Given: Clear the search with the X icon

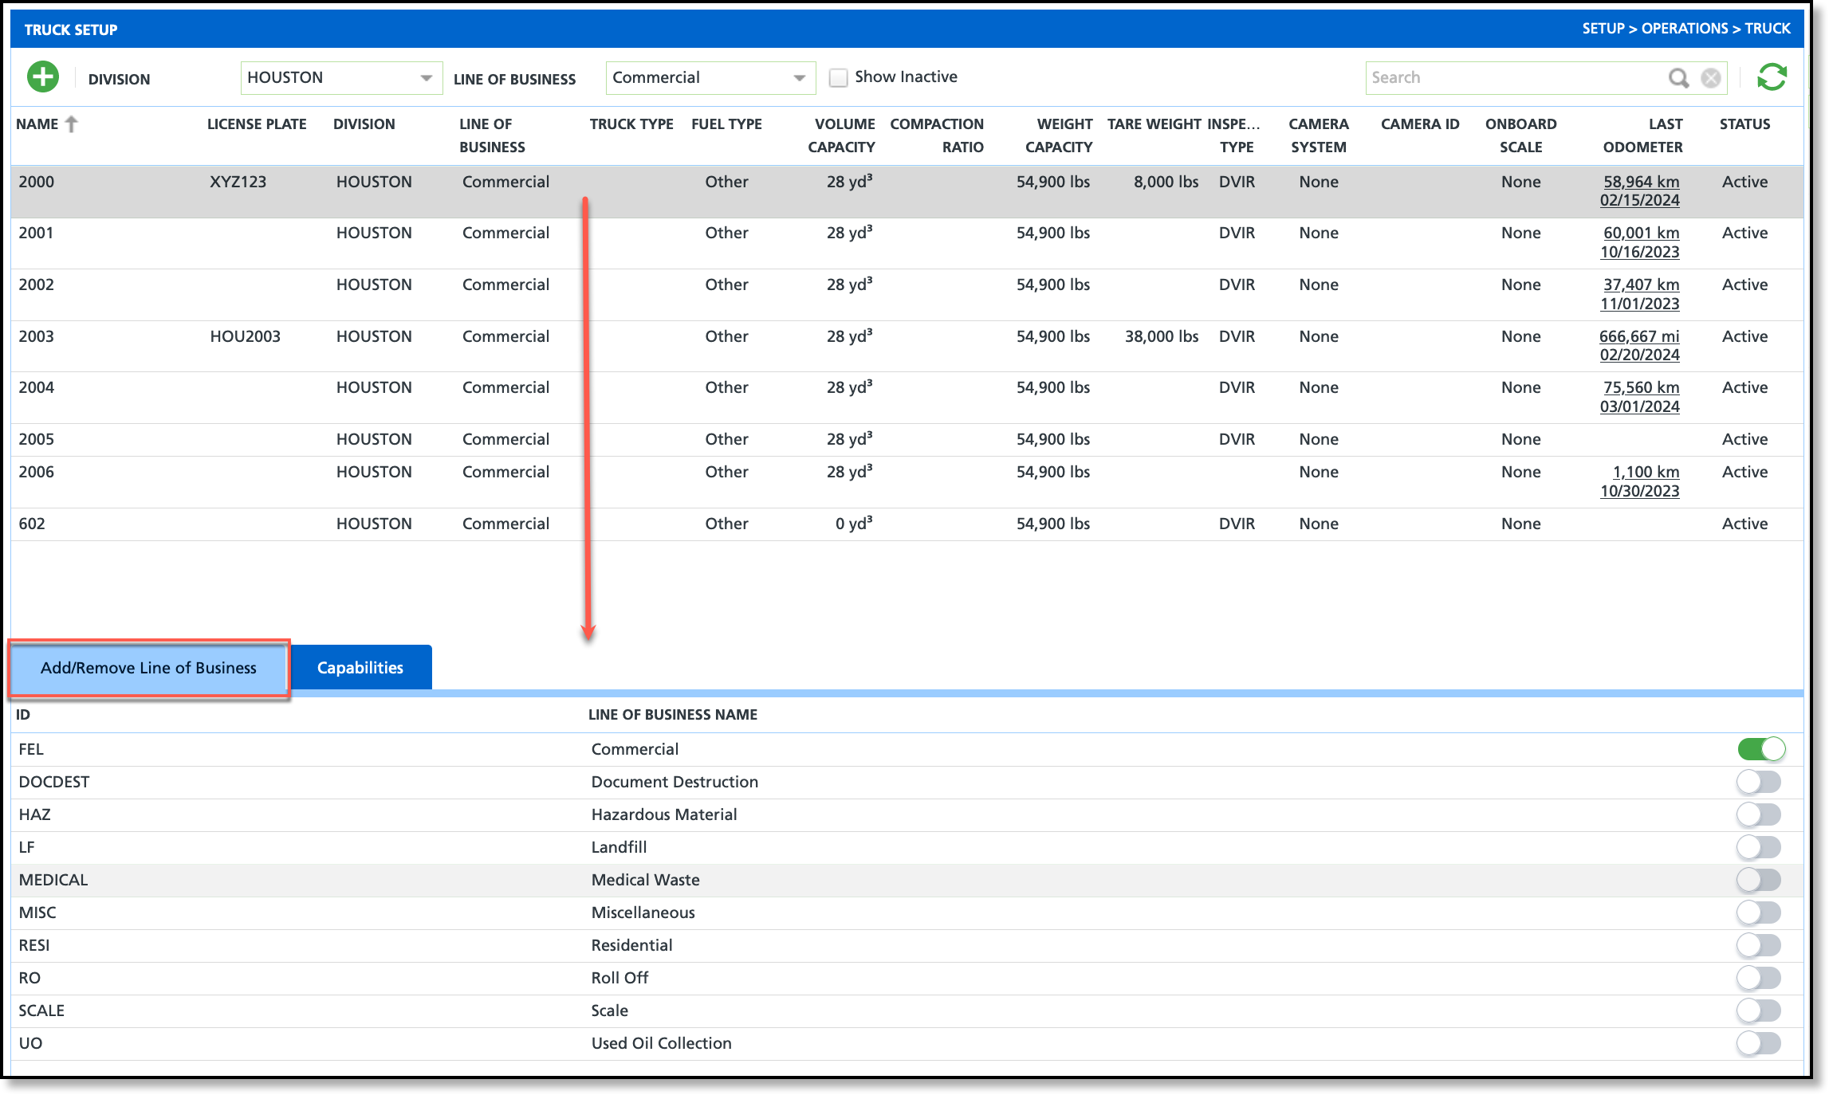Looking at the screenshot, I should point(1711,77).
